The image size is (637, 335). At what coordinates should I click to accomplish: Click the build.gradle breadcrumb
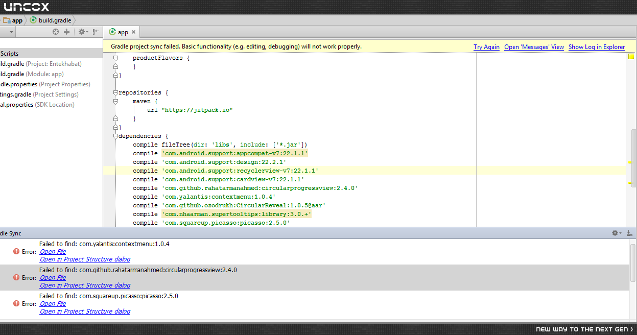click(51, 20)
